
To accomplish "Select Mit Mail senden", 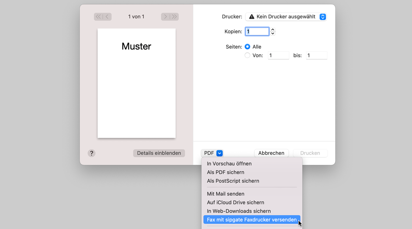I will pyautogui.click(x=225, y=194).
